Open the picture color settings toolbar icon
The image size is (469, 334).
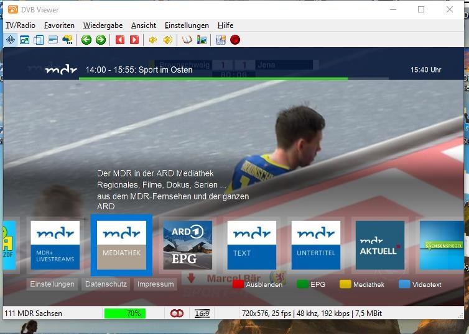(202, 40)
